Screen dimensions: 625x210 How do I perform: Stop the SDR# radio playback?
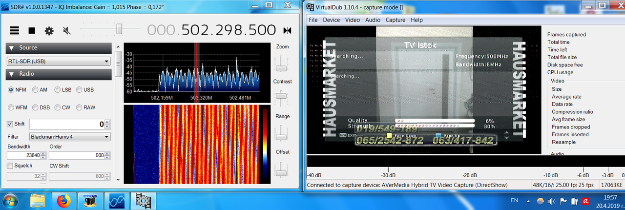(32, 30)
